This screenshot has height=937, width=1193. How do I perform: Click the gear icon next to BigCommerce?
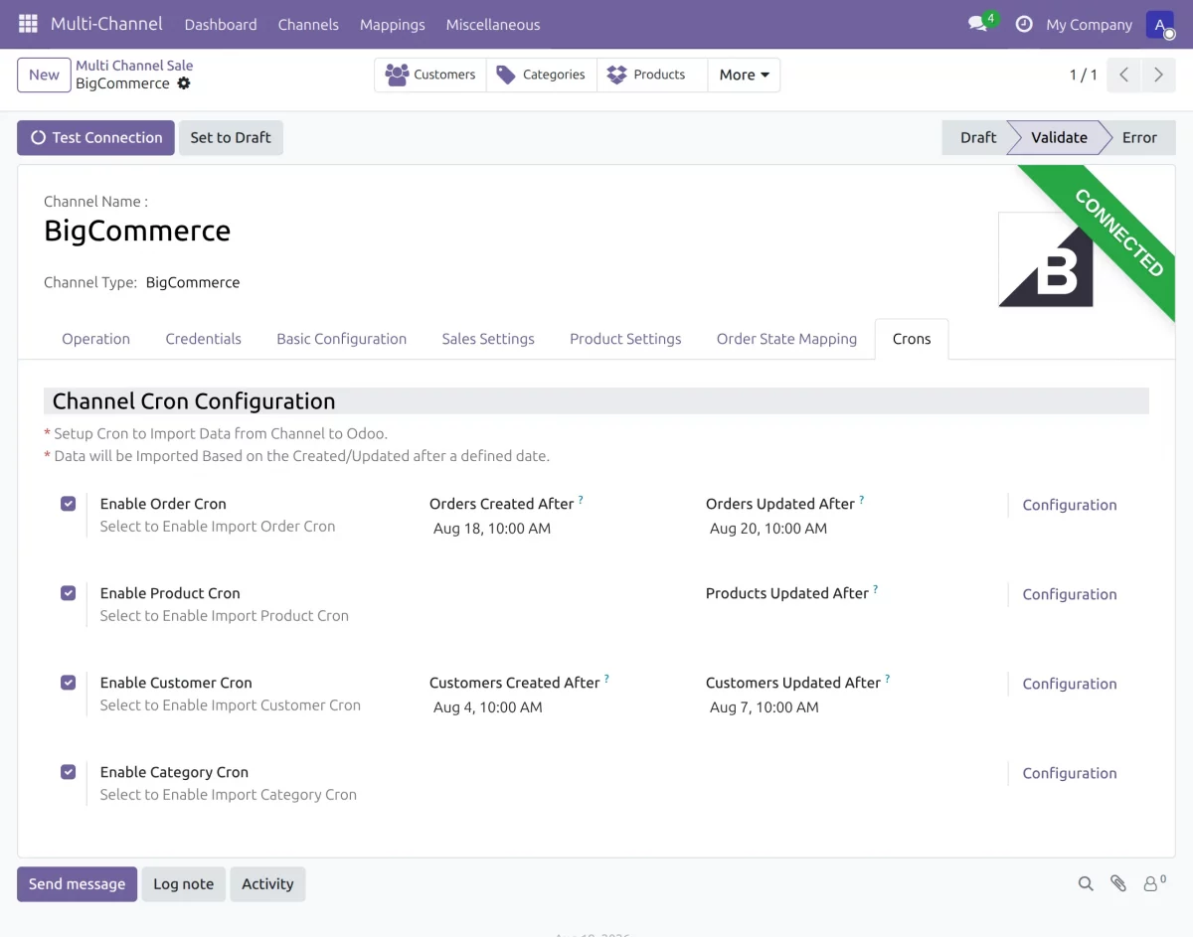click(183, 83)
